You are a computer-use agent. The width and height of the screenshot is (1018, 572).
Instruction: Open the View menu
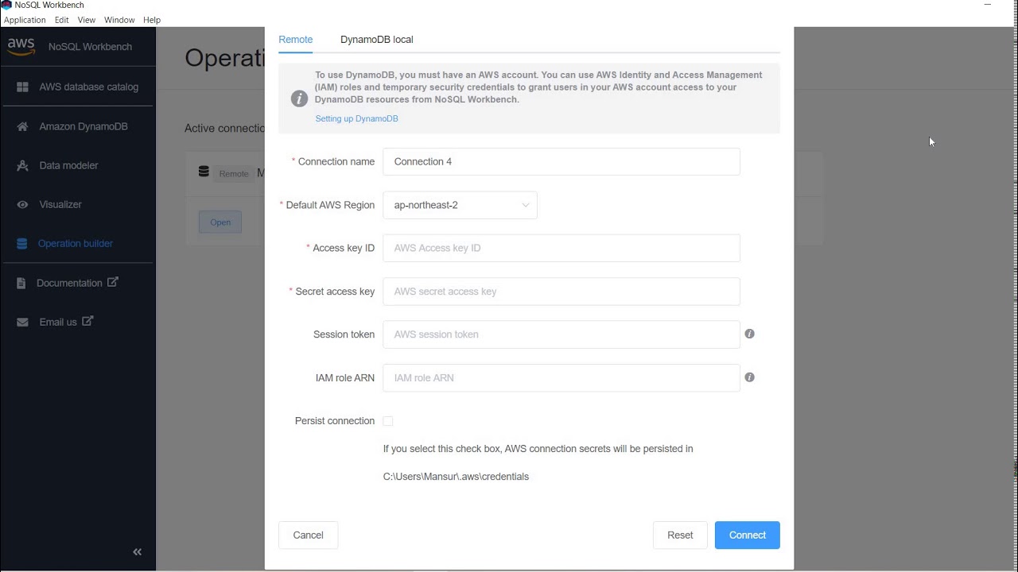click(86, 20)
